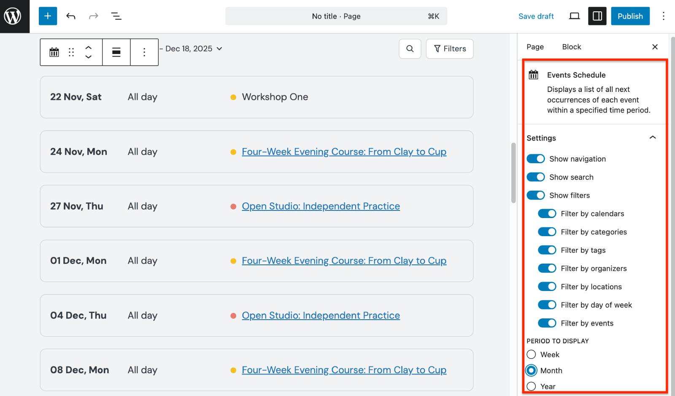Open the block inserter
This screenshot has width=675, height=396.
pyautogui.click(x=47, y=16)
